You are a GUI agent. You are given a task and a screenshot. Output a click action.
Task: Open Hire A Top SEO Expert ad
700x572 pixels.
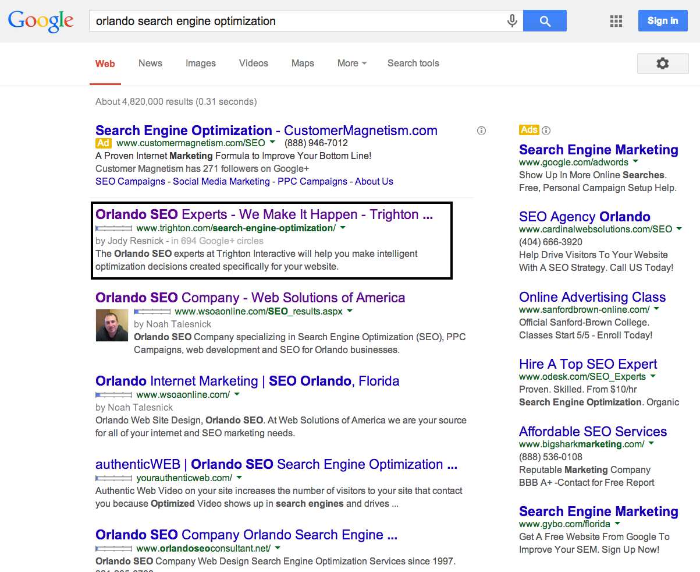pos(588,364)
